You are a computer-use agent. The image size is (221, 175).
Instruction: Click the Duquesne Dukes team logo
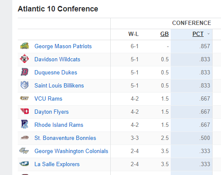pyautogui.click(x=25, y=72)
